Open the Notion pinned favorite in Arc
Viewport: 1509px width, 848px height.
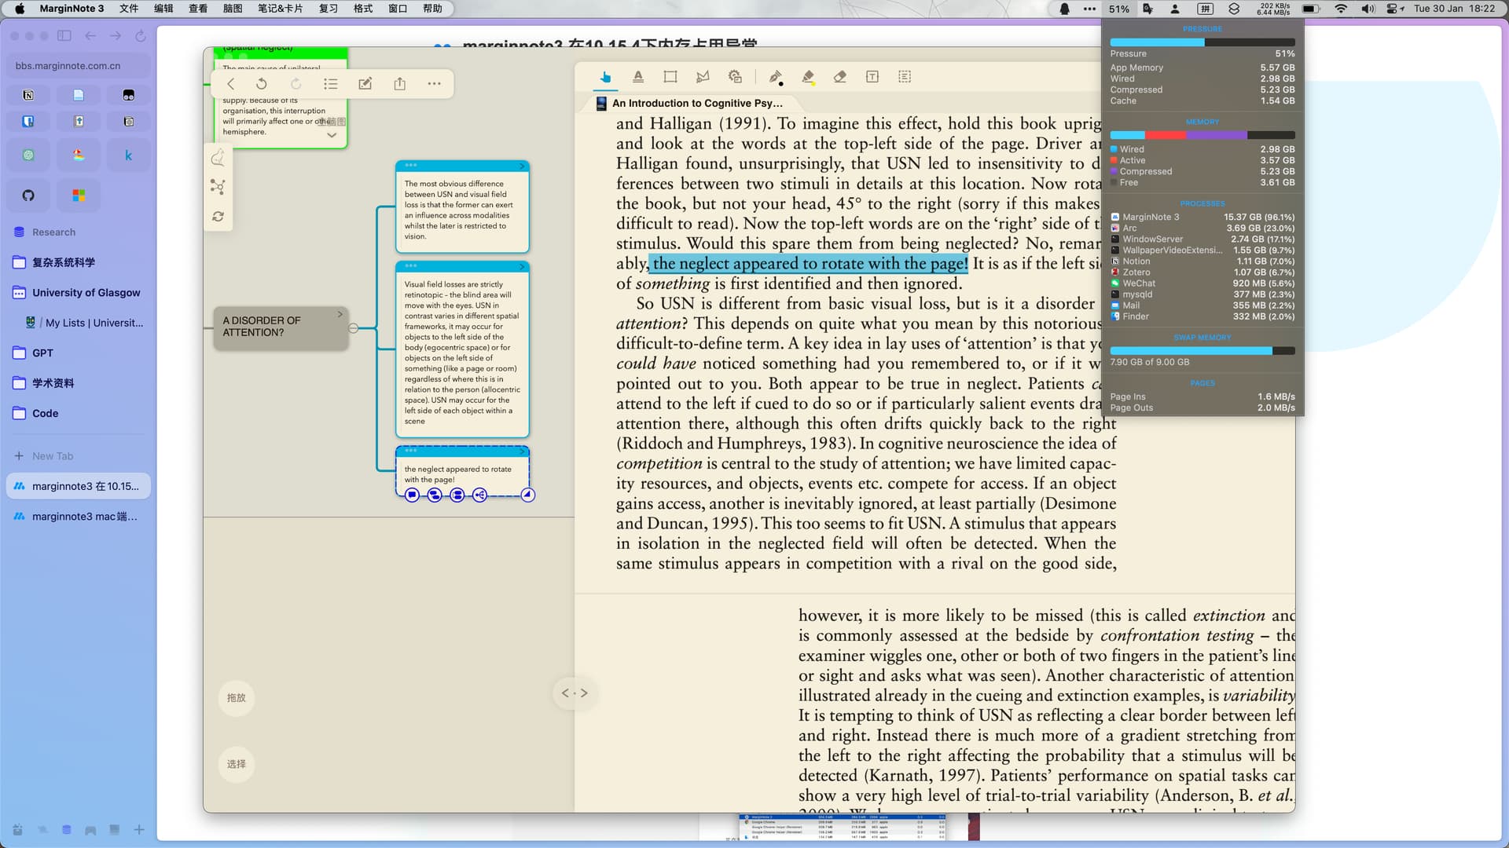(28, 95)
